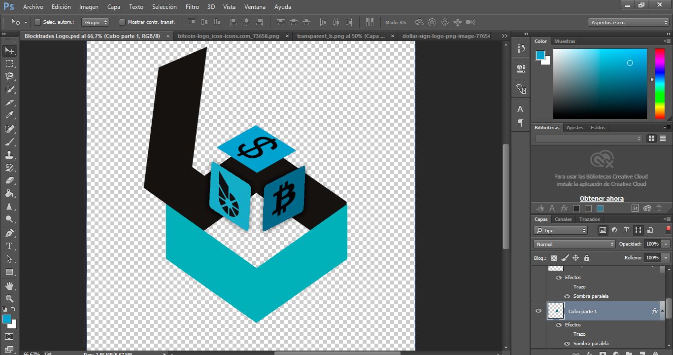Select the Hand tool
Image resolution: width=673 pixels, height=355 pixels.
[x=9, y=285]
